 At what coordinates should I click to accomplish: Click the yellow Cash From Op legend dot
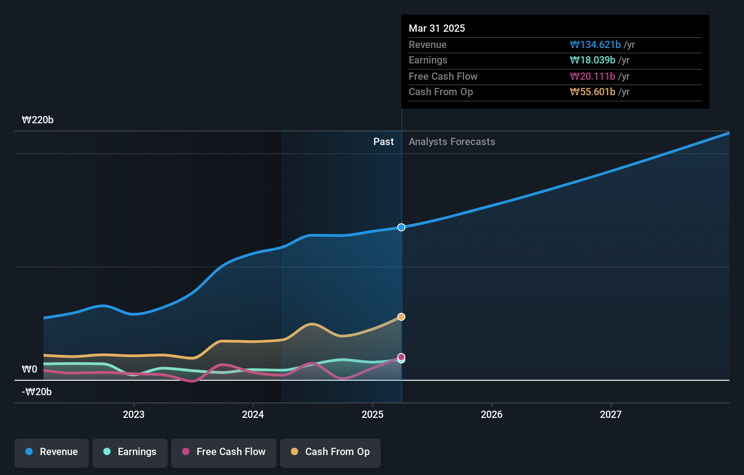(x=295, y=452)
